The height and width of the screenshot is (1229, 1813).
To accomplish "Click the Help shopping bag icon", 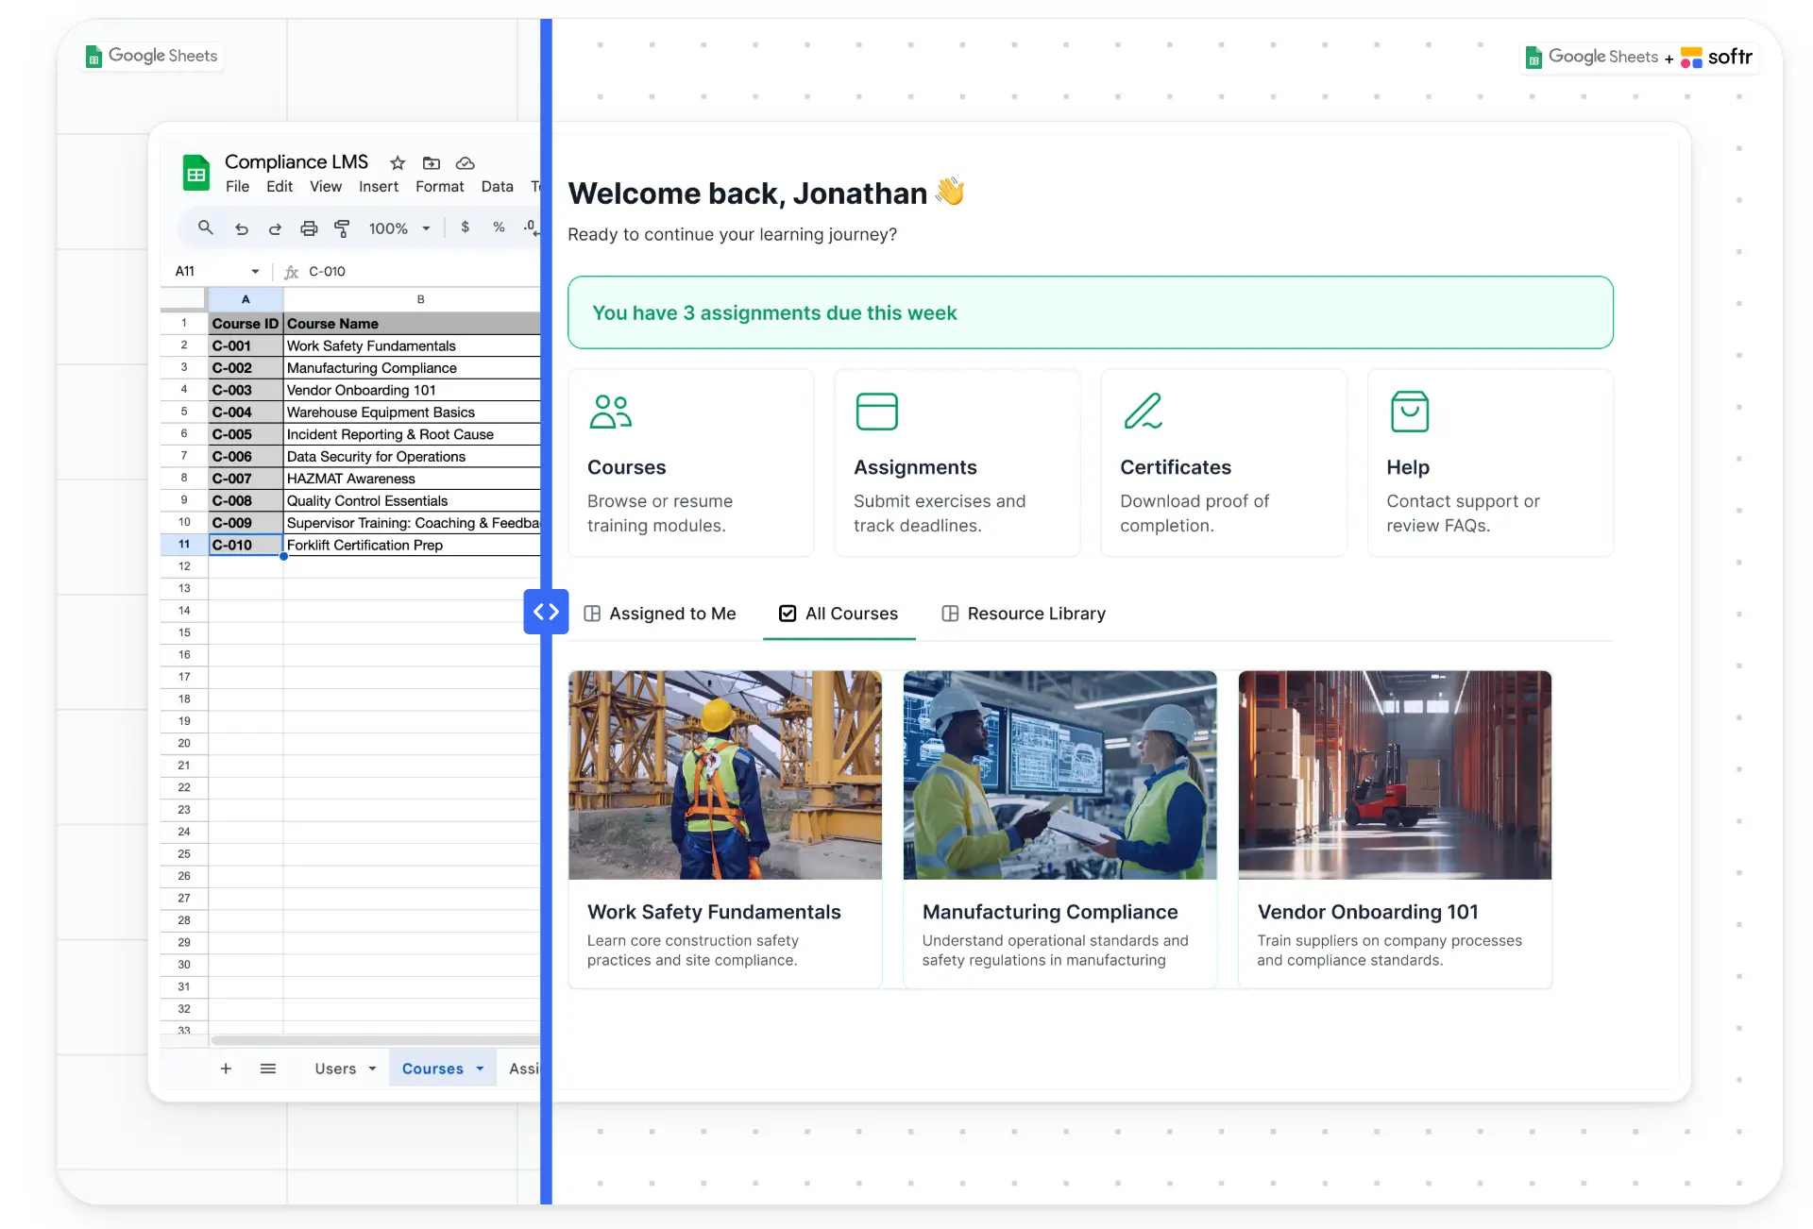I will tap(1409, 412).
